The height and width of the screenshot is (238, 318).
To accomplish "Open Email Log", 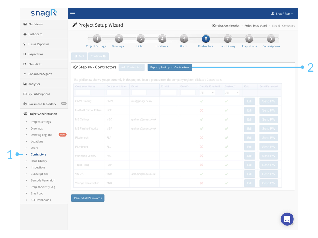I will pos(37,193).
